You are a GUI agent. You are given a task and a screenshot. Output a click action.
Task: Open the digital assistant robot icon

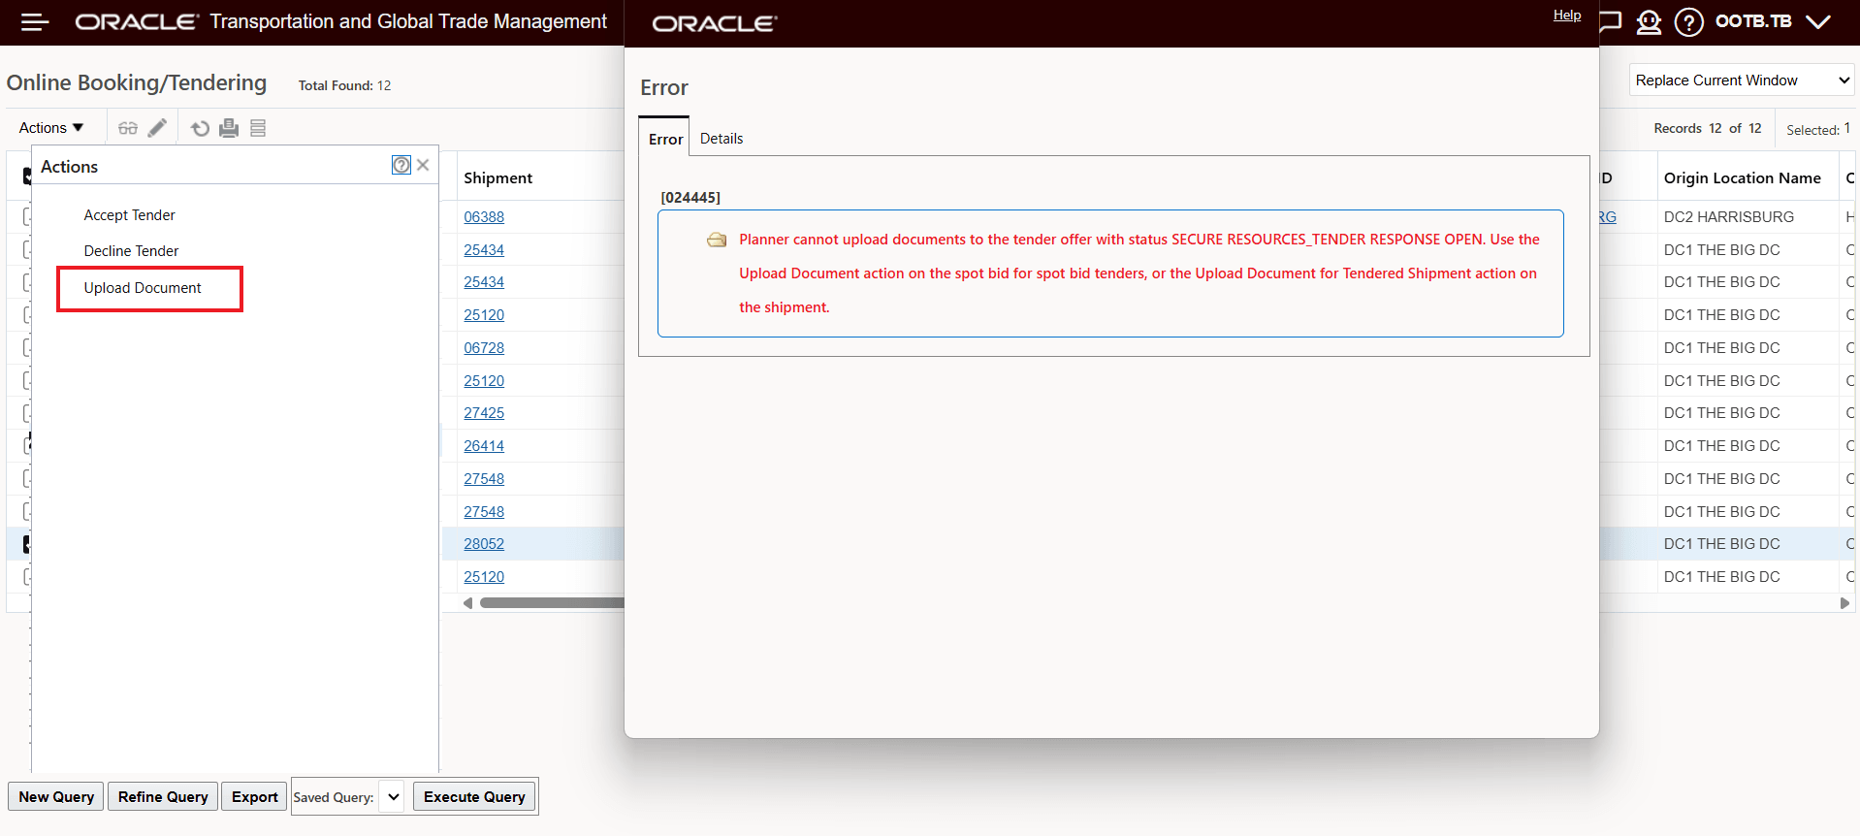[1649, 21]
